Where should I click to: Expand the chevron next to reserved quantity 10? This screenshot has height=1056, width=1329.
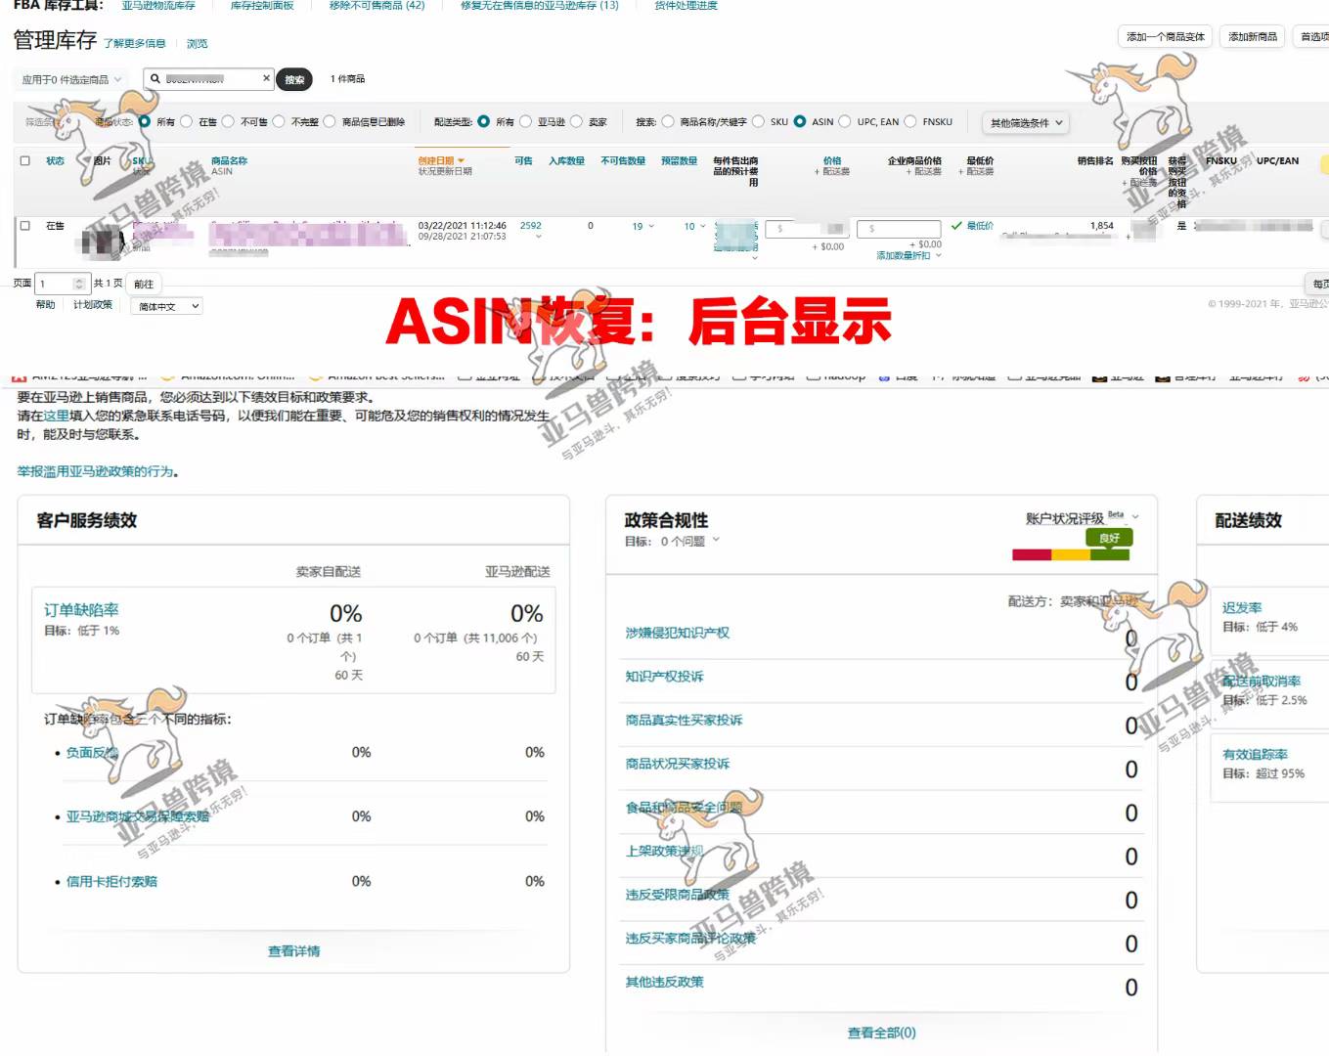[703, 227]
